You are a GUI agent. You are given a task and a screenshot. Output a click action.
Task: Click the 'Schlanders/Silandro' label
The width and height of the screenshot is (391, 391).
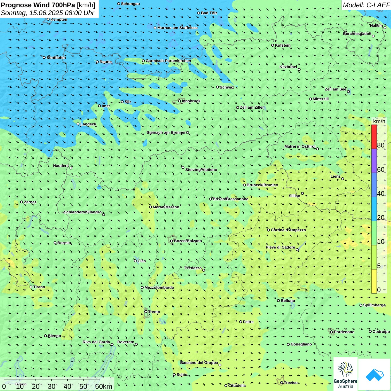point(83,212)
